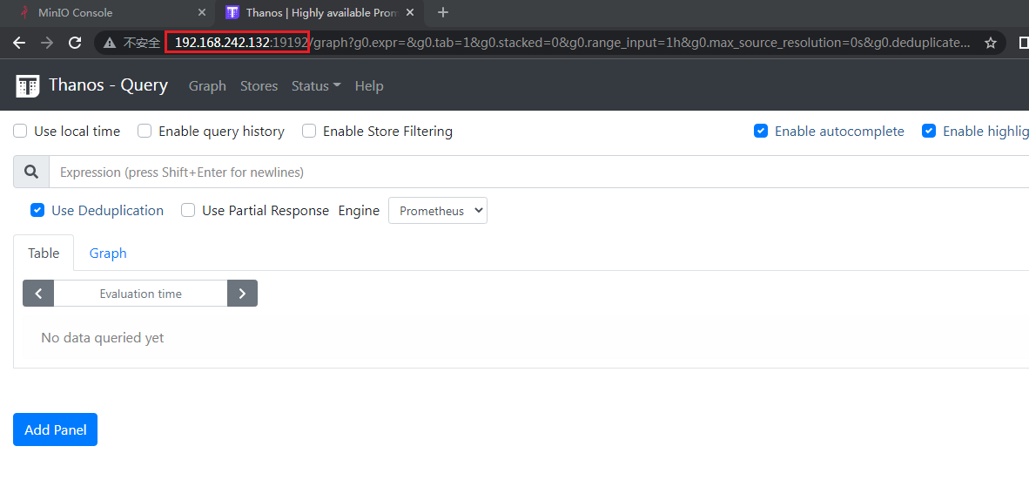
Task: Open the Stores page
Action: pyautogui.click(x=259, y=86)
